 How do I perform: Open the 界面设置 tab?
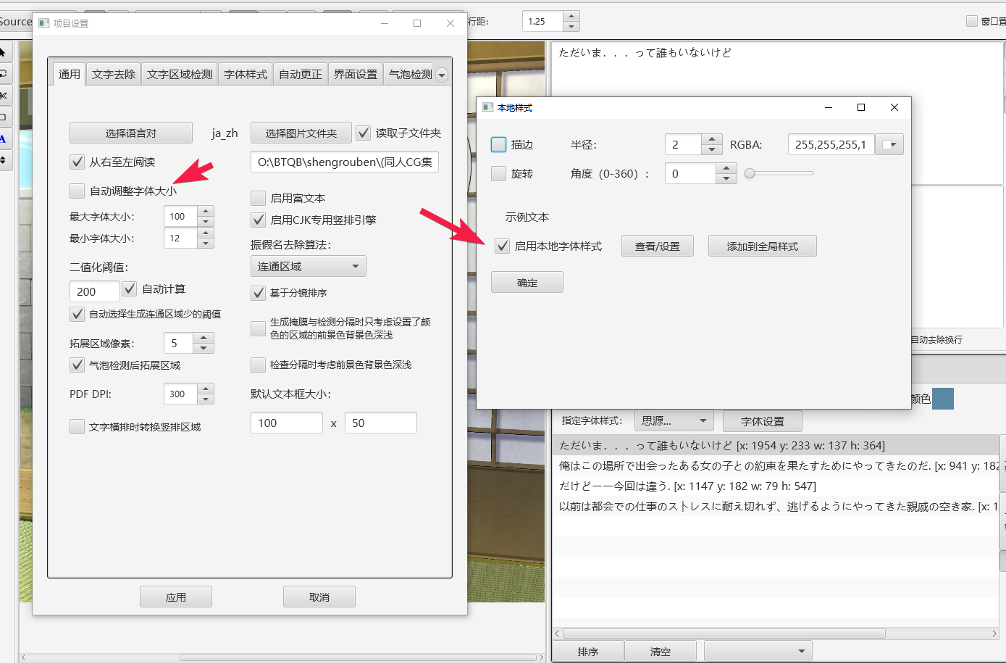click(x=356, y=74)
